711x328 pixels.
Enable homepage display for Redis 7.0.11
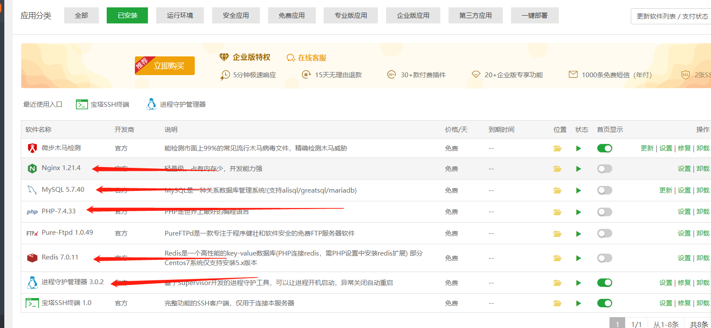click(604, 258)
